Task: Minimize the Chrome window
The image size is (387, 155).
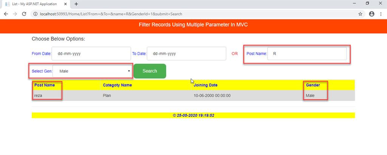Action: 354,3
